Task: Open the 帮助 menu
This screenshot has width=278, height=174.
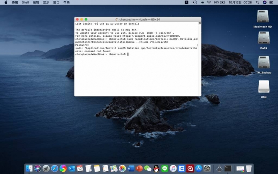Action: 66,2
